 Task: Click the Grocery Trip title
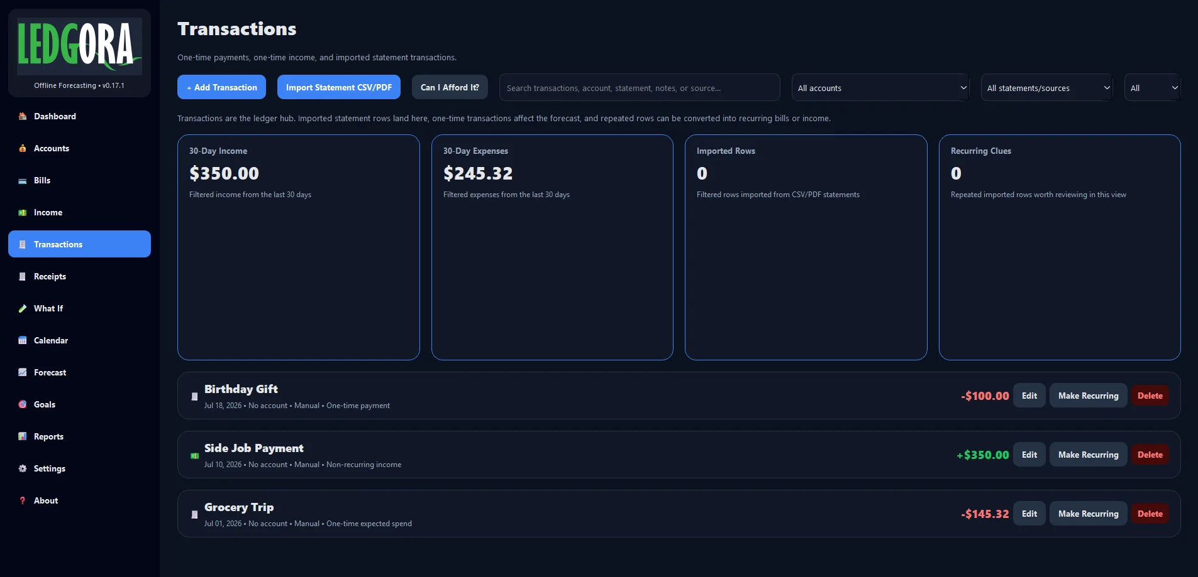239,507
